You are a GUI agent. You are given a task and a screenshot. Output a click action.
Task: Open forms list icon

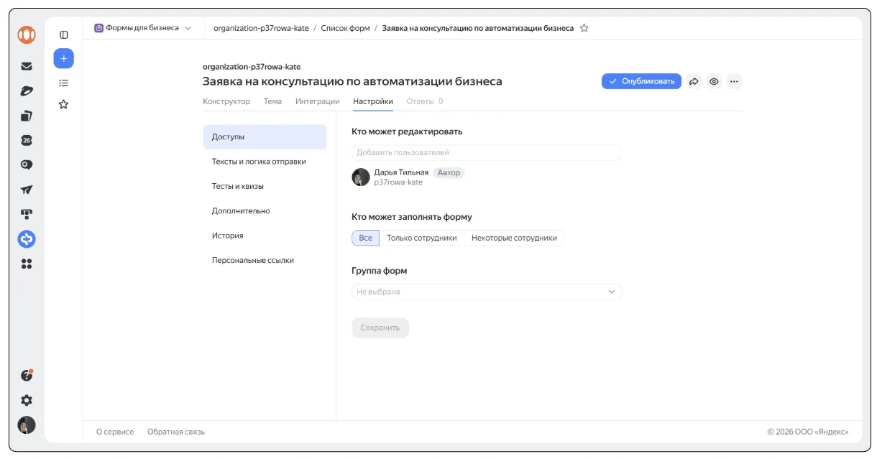63,83
